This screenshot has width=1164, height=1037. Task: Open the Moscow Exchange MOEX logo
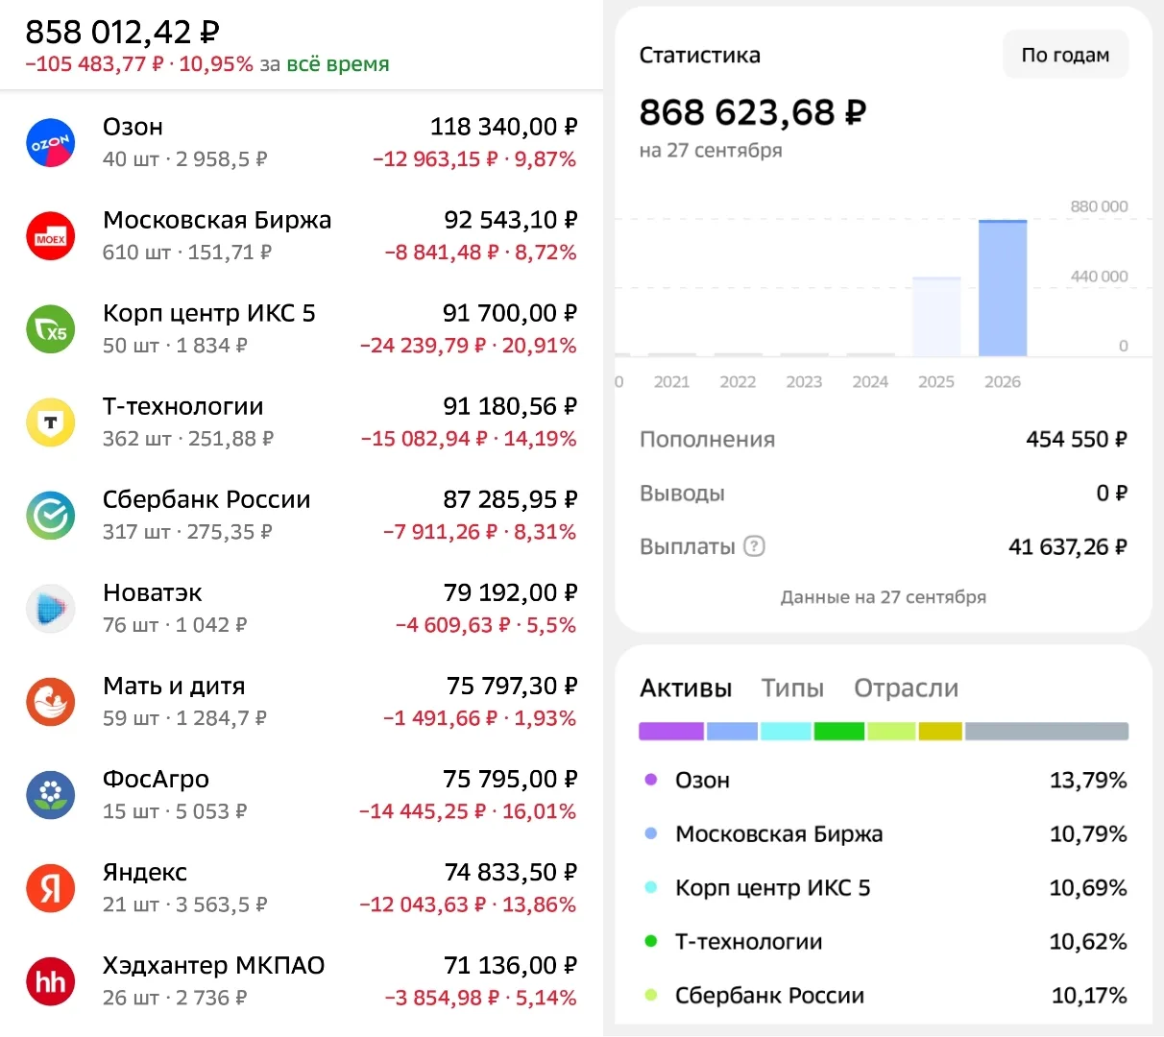click(50, 236)
